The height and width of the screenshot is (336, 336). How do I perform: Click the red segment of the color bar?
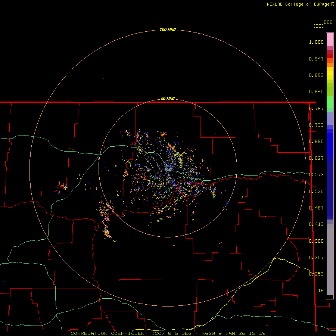coord(330,56)
